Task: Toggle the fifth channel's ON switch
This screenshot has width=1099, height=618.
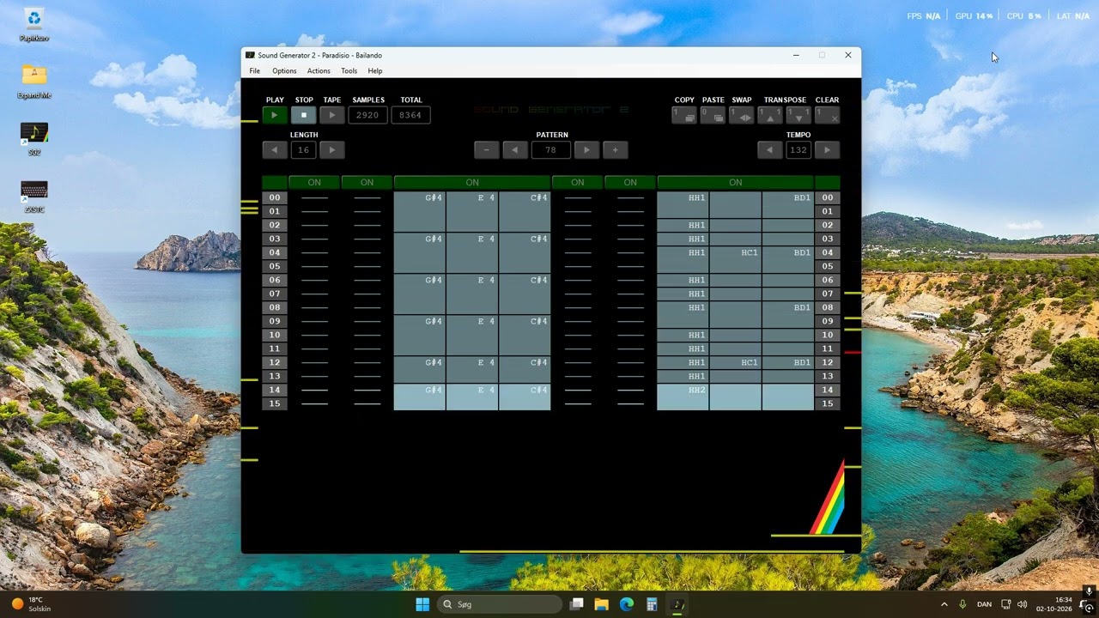Action: click(630, 183)
